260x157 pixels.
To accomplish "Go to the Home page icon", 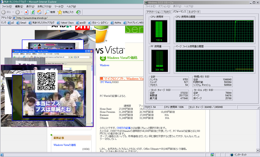I will tap(39, 12).
